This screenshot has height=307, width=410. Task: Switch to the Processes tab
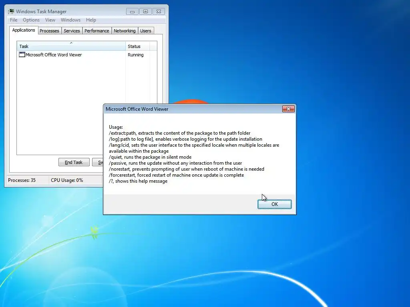49,31
